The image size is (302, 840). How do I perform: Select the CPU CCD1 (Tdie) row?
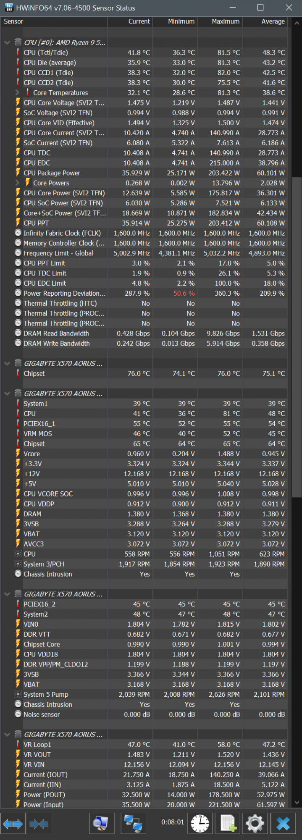click(144, 73)
